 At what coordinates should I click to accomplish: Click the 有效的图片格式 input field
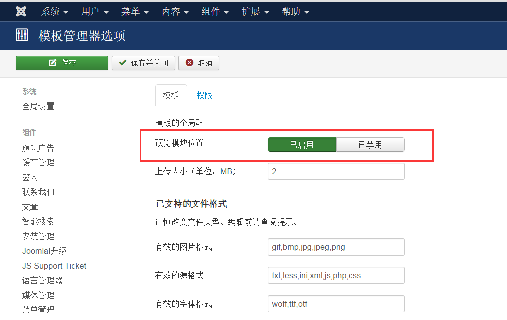pos(336,247)
